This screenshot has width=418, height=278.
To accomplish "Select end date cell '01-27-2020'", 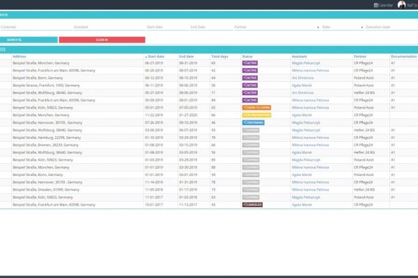I will (188, 115).
